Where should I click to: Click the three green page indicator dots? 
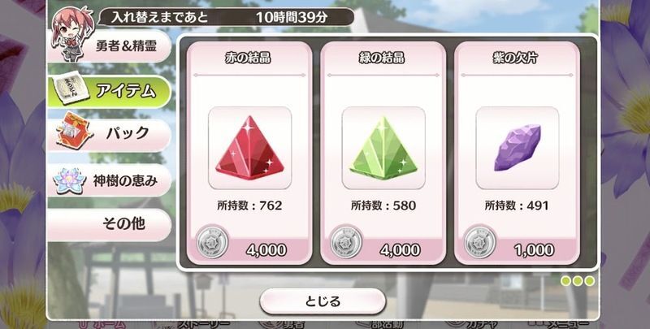point(578,281)
